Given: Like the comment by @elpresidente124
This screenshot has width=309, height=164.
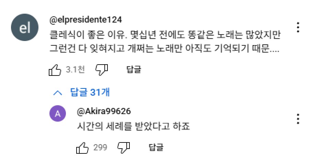Looking at the screenshot, I should click(55, 70).
